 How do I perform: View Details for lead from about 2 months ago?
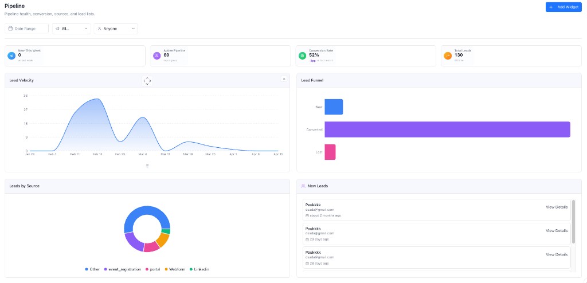556,207
